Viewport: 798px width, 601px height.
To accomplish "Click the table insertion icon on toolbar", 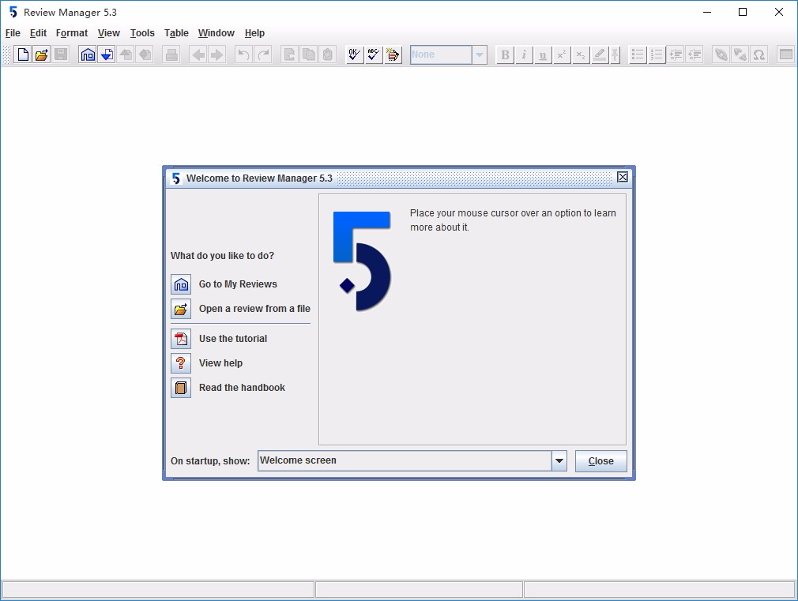I will (x=786, y=54).
